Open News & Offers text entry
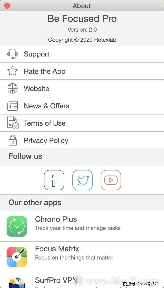This screenshot has width=164, height=288. click(46, 106)
